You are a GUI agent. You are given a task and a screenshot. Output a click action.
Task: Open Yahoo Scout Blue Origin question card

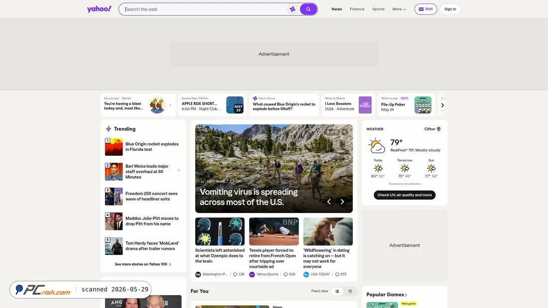(x=284, y=105)
